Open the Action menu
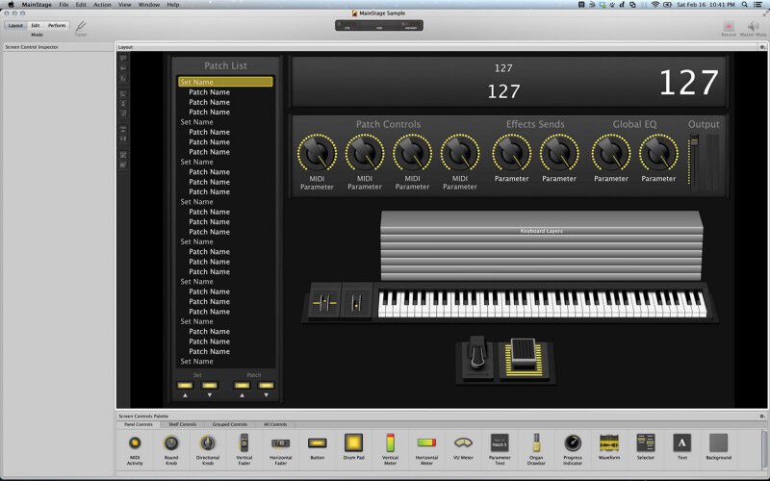Viewport: 770px width, 481px height. 102,5
